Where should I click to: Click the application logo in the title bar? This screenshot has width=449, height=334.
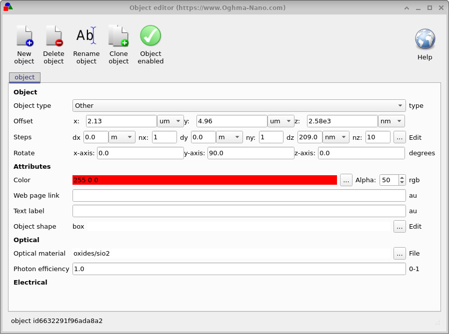tap(8, 7)
